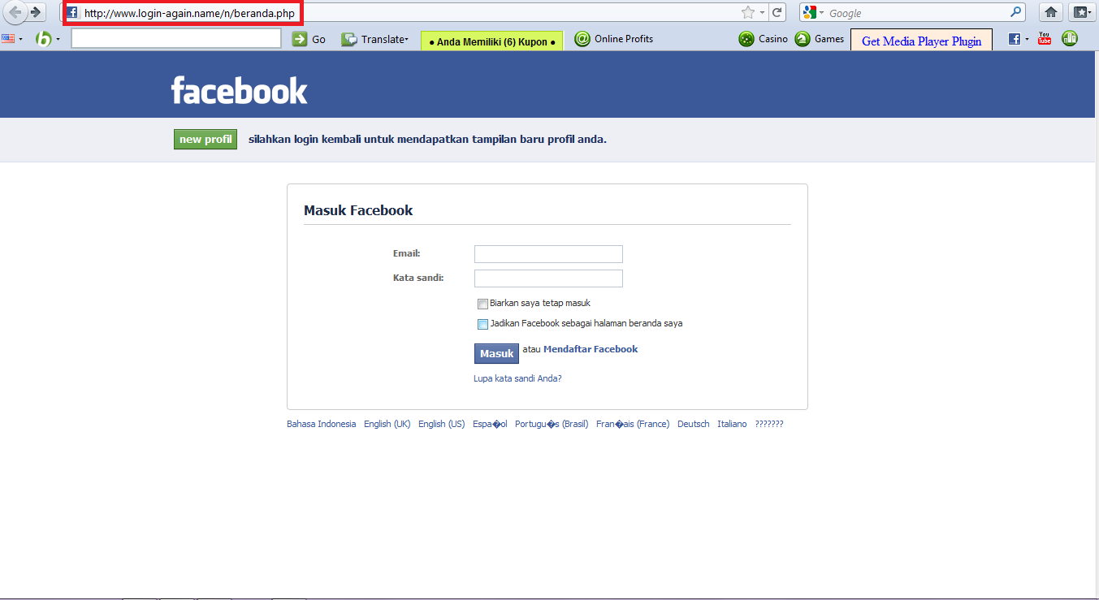Select Français (France) language link
The image size is (1099, 600).
633,424
